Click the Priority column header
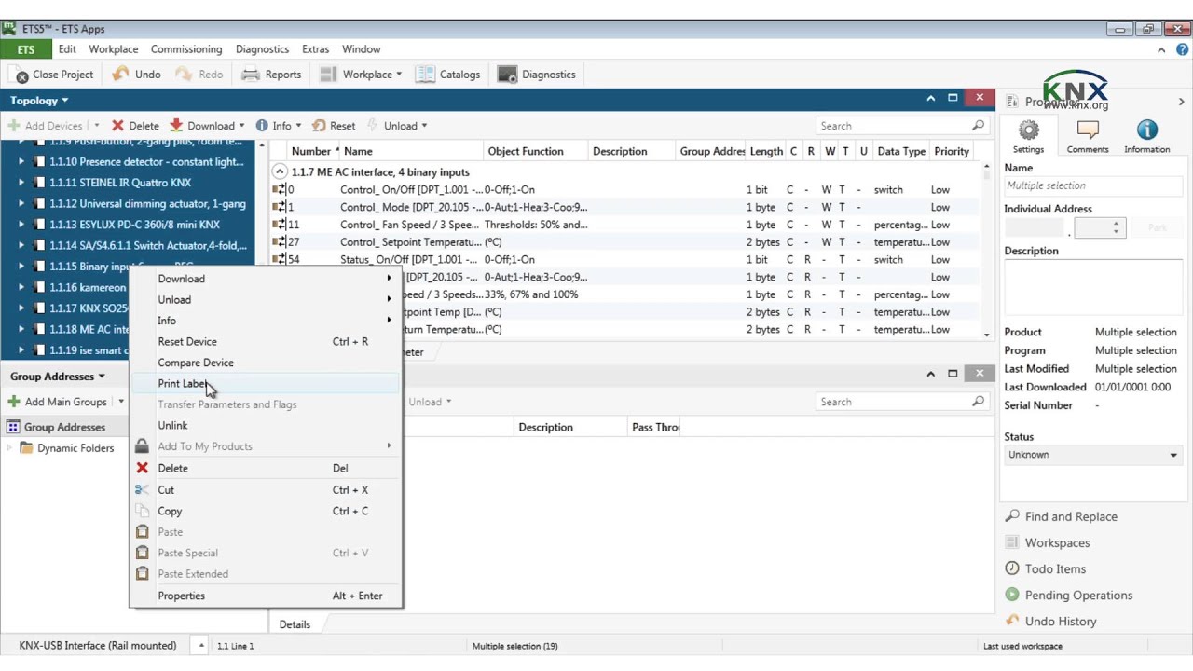This screenshot has width=1193, height=671. point(952,151)
